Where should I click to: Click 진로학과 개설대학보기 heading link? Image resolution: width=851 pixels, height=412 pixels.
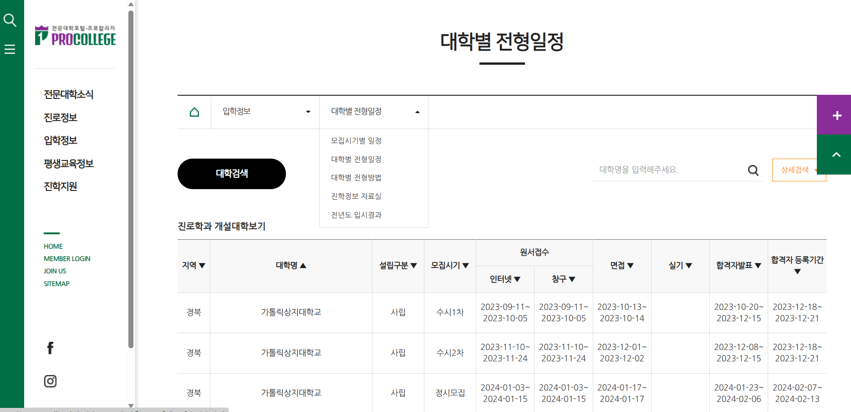point(222,226)
